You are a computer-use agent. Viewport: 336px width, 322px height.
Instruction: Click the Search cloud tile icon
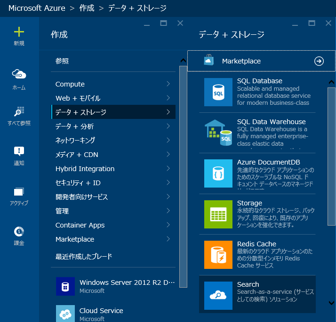[x=218, y=296]
